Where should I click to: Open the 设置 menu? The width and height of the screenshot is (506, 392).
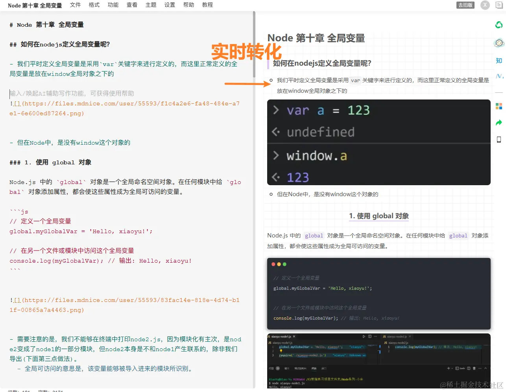(170, 5)
